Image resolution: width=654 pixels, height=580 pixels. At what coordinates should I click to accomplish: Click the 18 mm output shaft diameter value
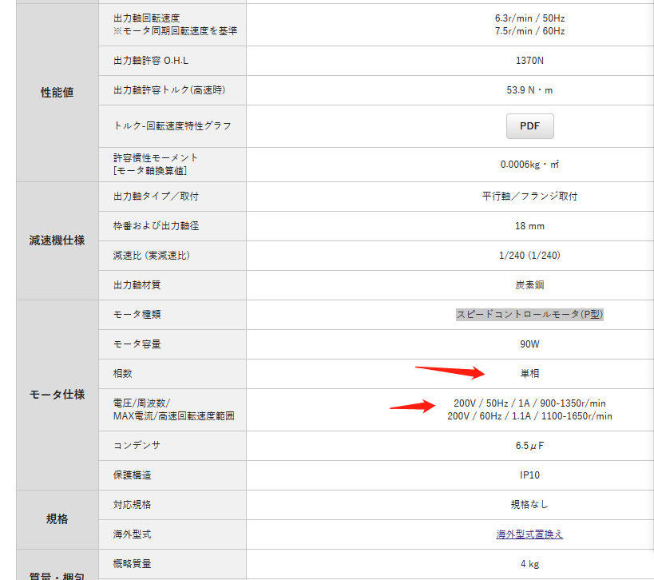point(529,226)
